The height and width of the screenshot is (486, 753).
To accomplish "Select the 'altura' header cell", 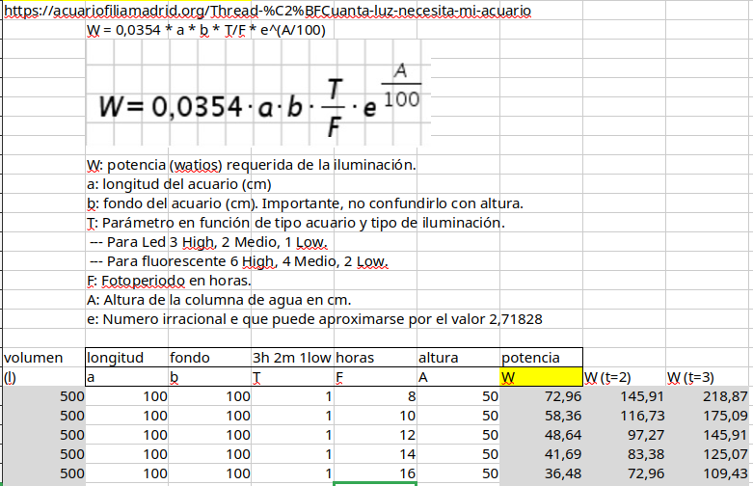I will 458,358.
